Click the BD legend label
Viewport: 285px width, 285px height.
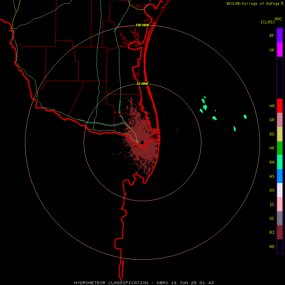(x=272, y=134)
